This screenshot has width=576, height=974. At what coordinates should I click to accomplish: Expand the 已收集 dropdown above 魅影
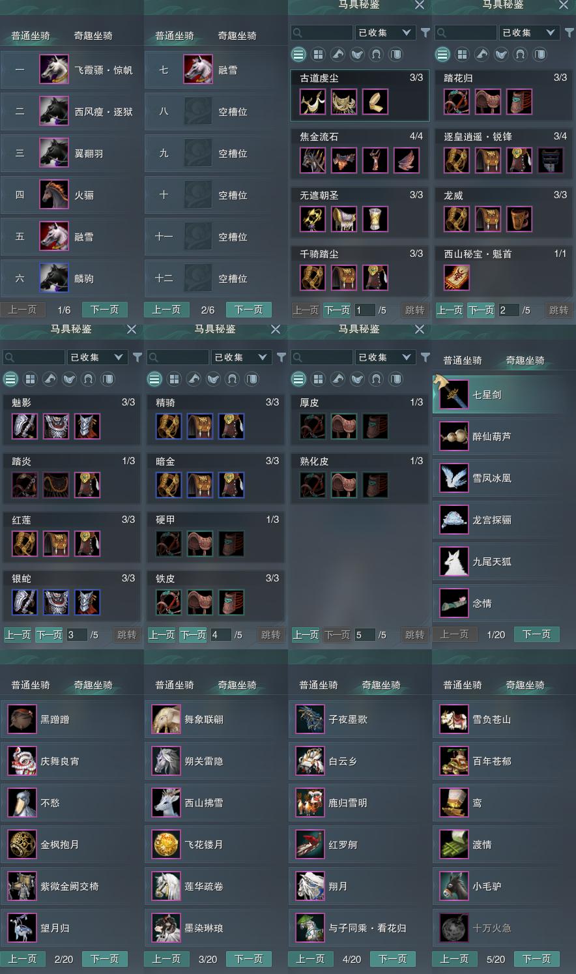(x=97, y=357)
